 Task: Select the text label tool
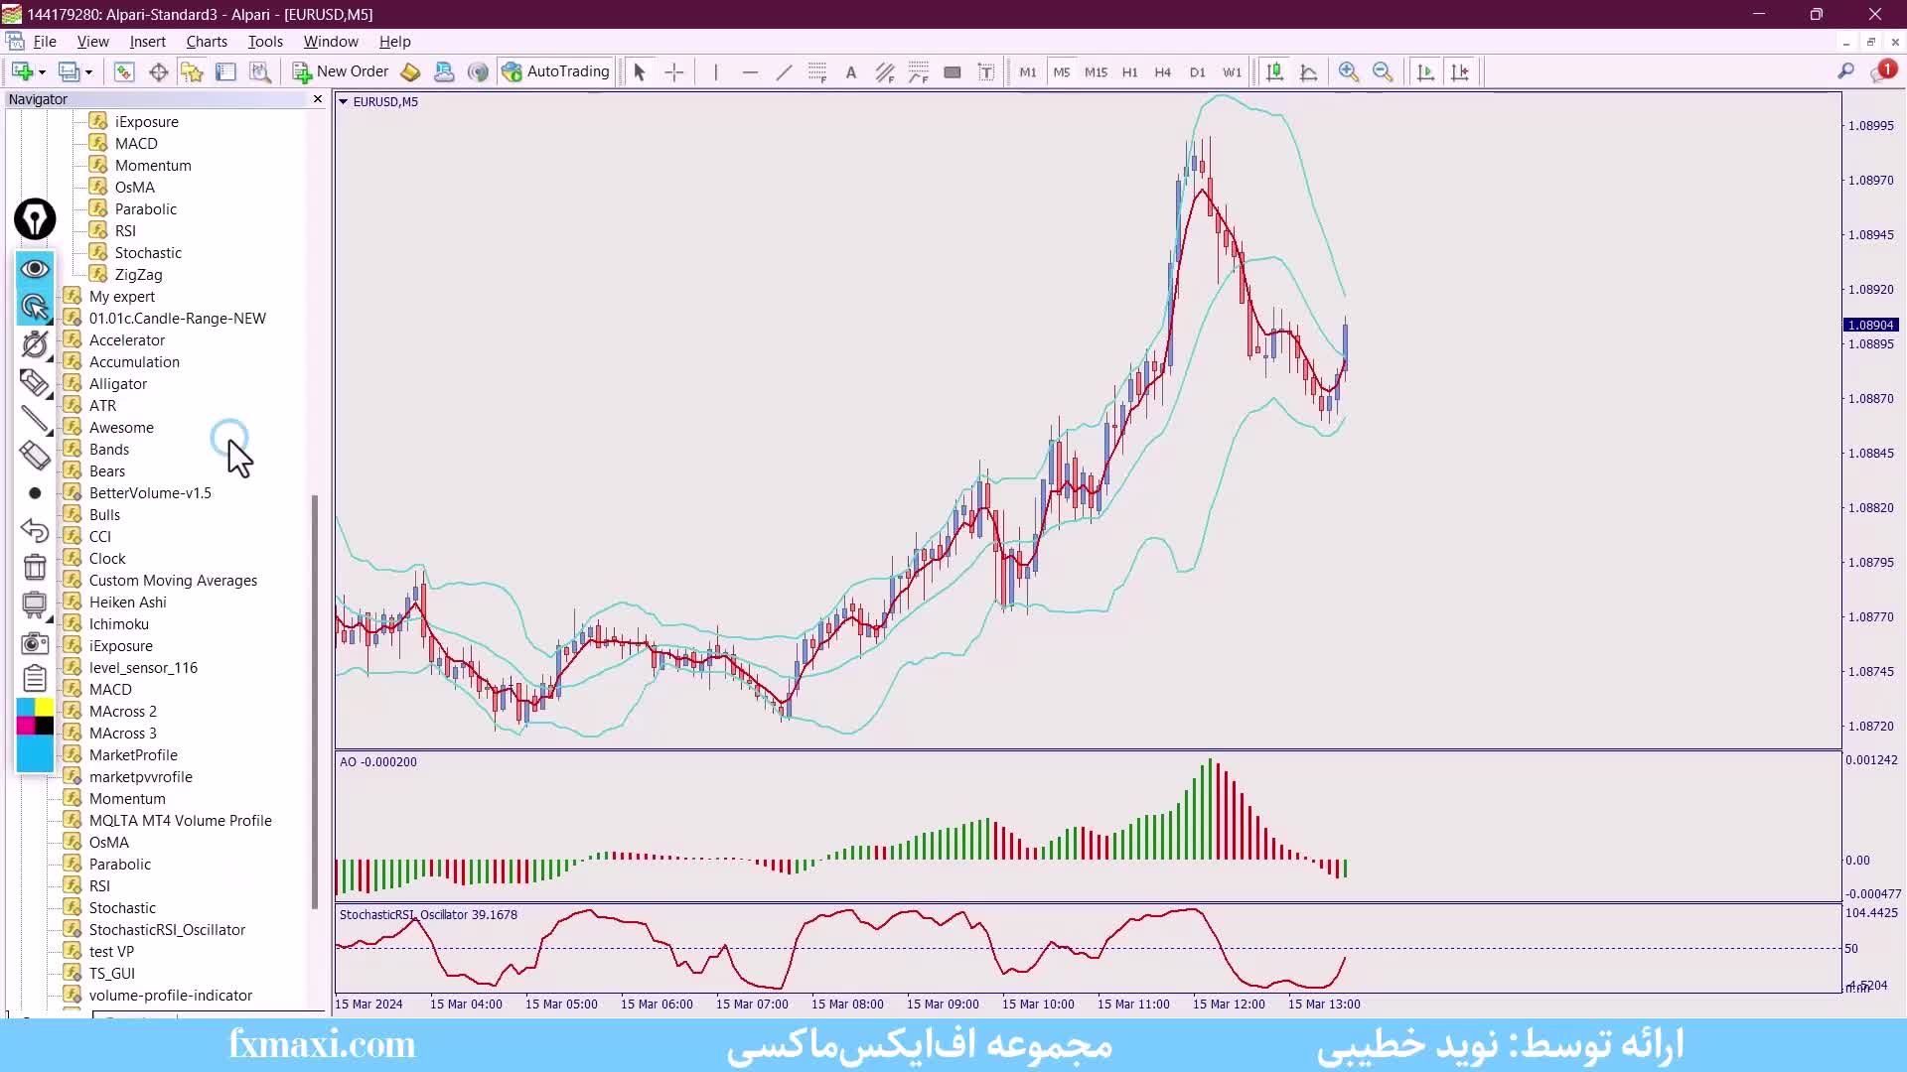pos(986,71)
